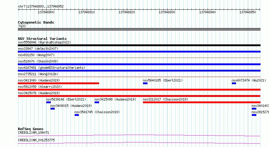Screen dimensions: 269x147
Task: Open variant esv2735211 (Wong2012b) label
Action: 38,74
